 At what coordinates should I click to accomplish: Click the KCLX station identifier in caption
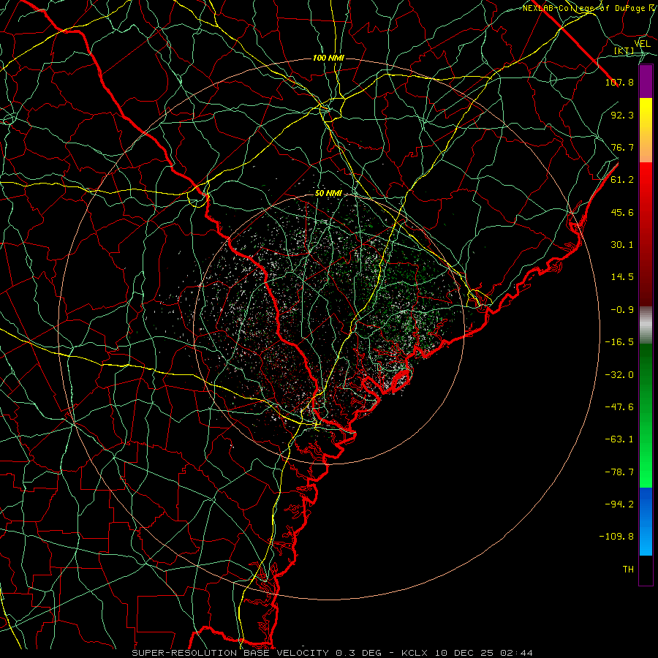pyautogui.click(x=415, y=653)
